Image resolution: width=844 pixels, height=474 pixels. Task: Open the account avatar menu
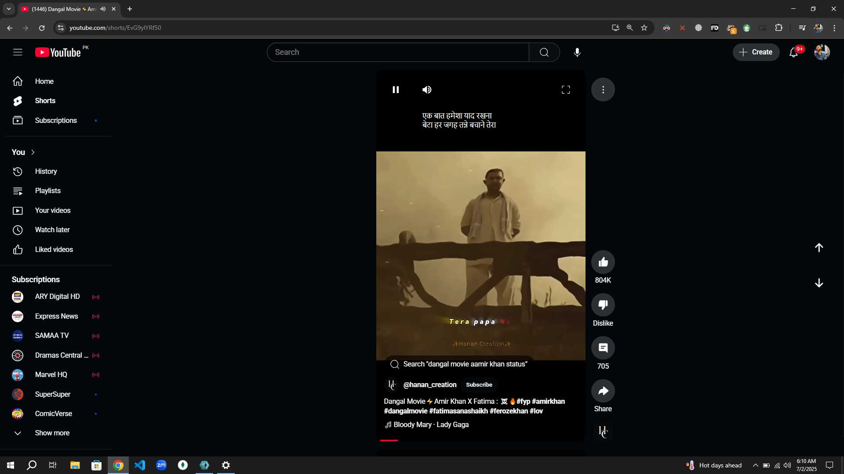822,52
